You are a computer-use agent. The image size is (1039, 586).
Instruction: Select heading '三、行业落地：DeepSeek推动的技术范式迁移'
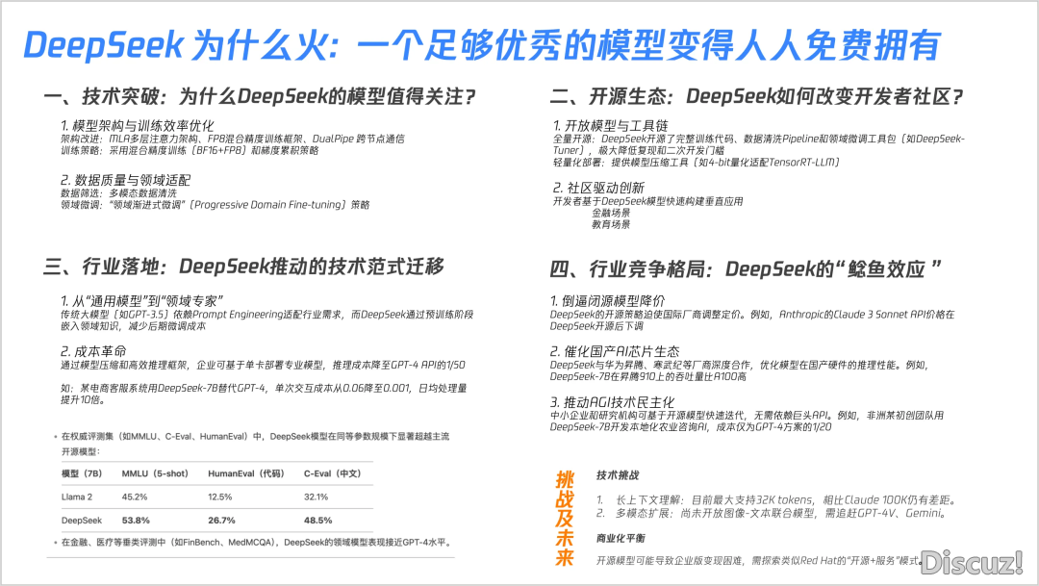(243, 267)
